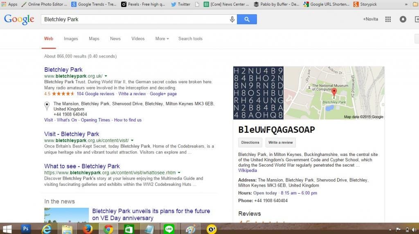Screen dimensions: 419x234
Task: Open the Online Photo Editor bookmark
Action: [x=44, y=4]
